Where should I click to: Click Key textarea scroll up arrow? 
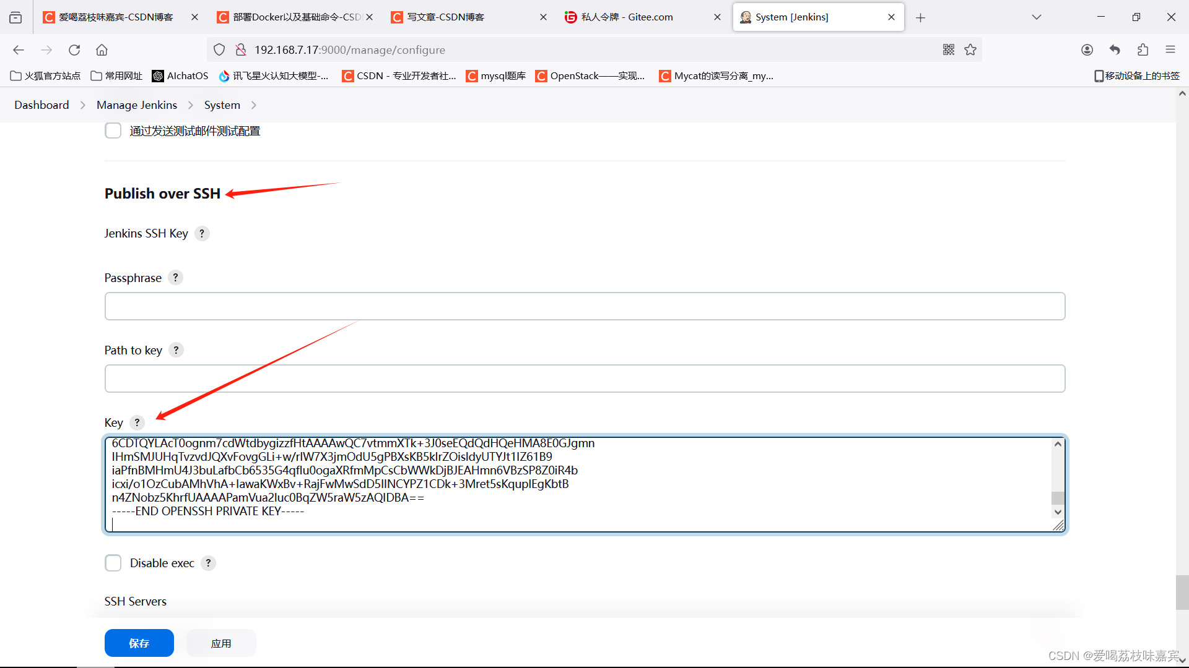pos(1058,444)
